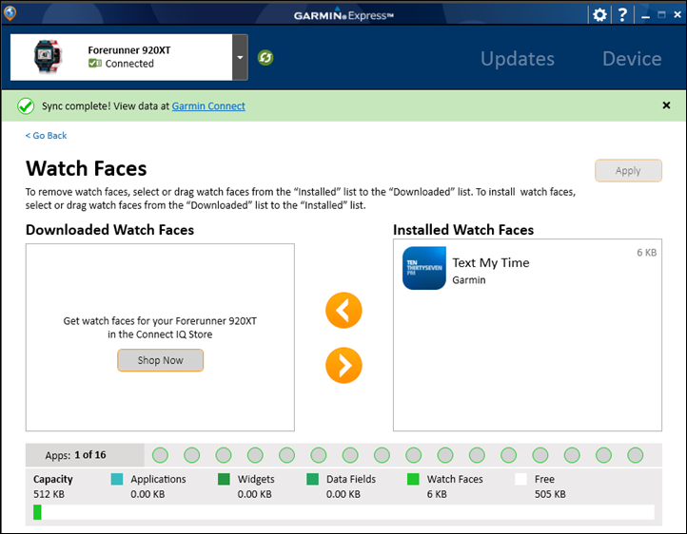Click Downloaded Watch Faces heading

[110, 230]
